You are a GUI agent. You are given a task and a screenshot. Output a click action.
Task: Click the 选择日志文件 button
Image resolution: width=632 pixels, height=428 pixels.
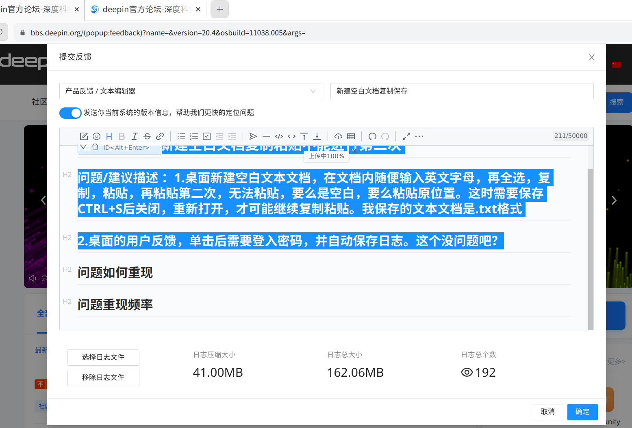coord(103,357)
